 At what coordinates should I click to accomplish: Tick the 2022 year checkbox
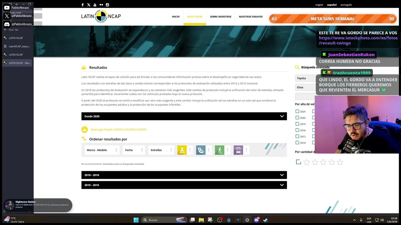click(297, 118)
